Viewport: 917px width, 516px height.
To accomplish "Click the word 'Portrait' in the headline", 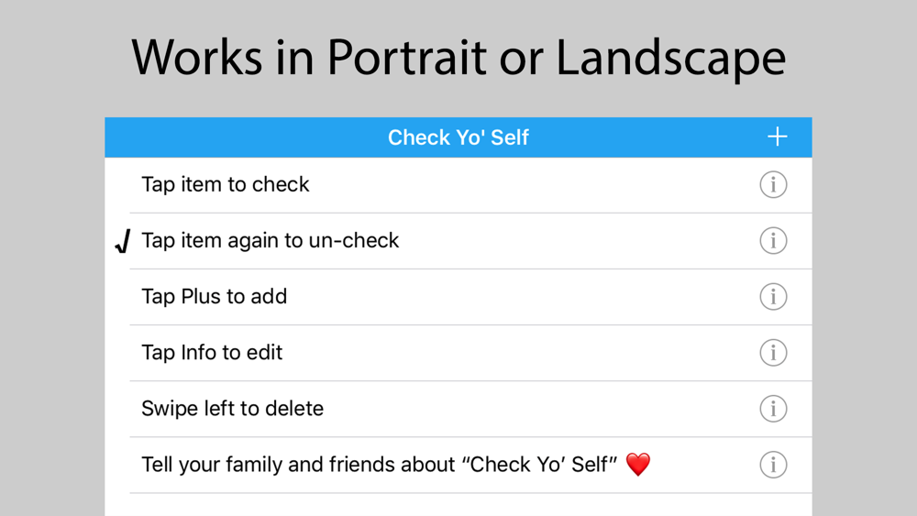I will coord(406,59).
